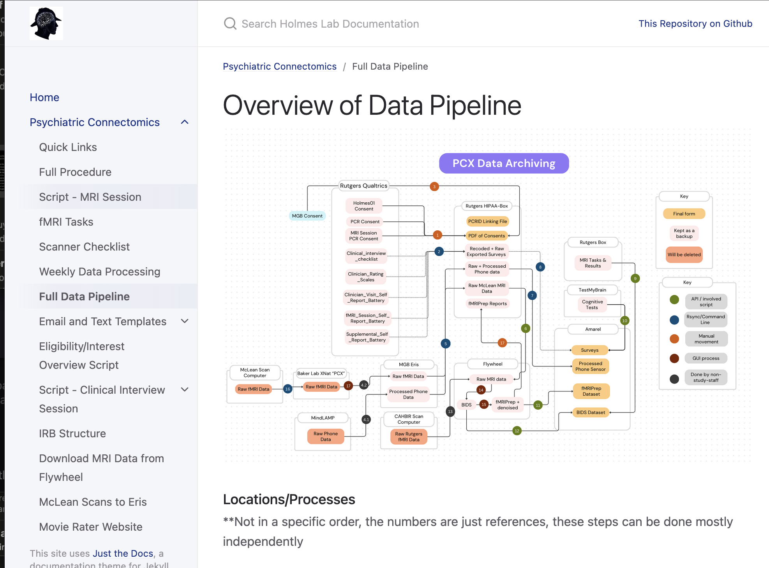Open the Home navigation item
This screenshot has height=568, width=769.
tap(44, 97)
